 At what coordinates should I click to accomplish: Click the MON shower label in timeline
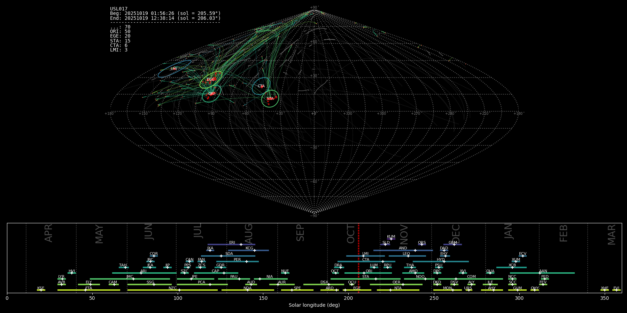coord(447,288)
